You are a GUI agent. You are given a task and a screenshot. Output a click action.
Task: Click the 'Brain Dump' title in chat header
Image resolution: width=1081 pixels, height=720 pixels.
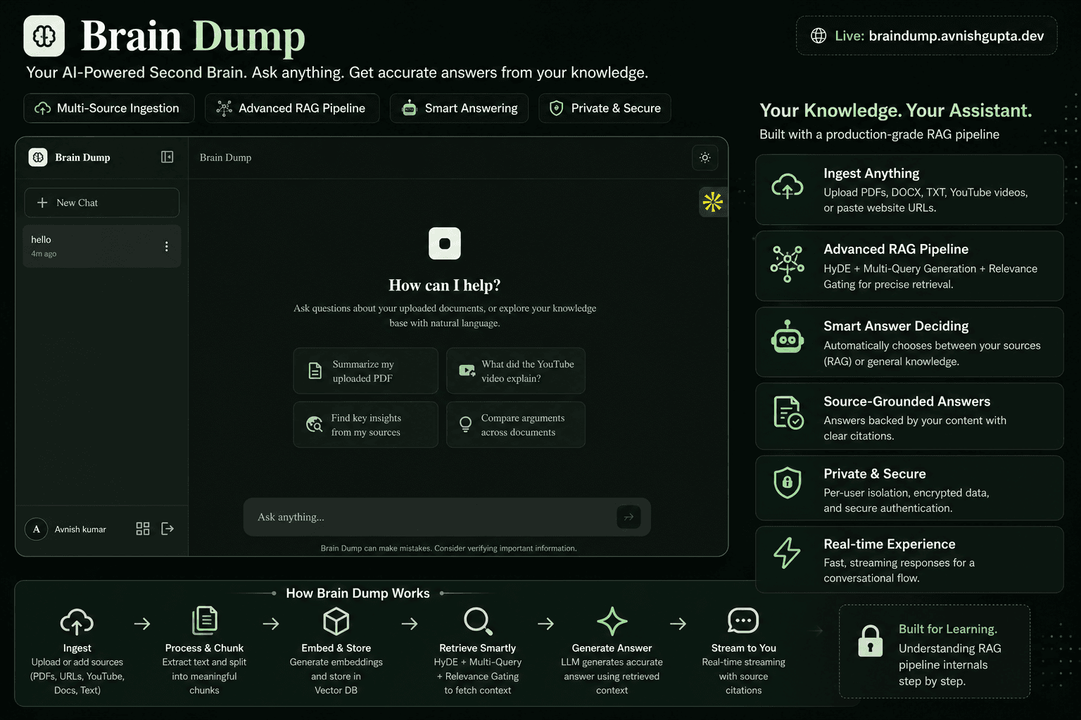[x=225, y=157]
